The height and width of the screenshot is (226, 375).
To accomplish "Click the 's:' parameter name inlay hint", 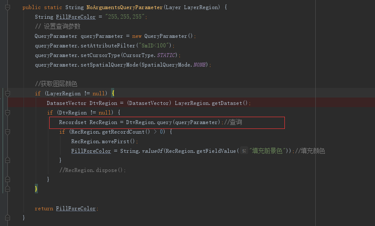I will click(244, 151).
